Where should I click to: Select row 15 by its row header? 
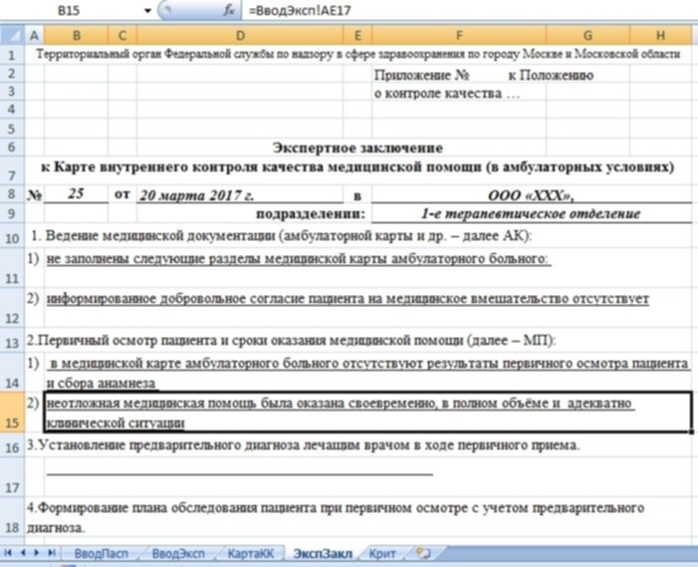pyautogui.click(x=11, y=413)
